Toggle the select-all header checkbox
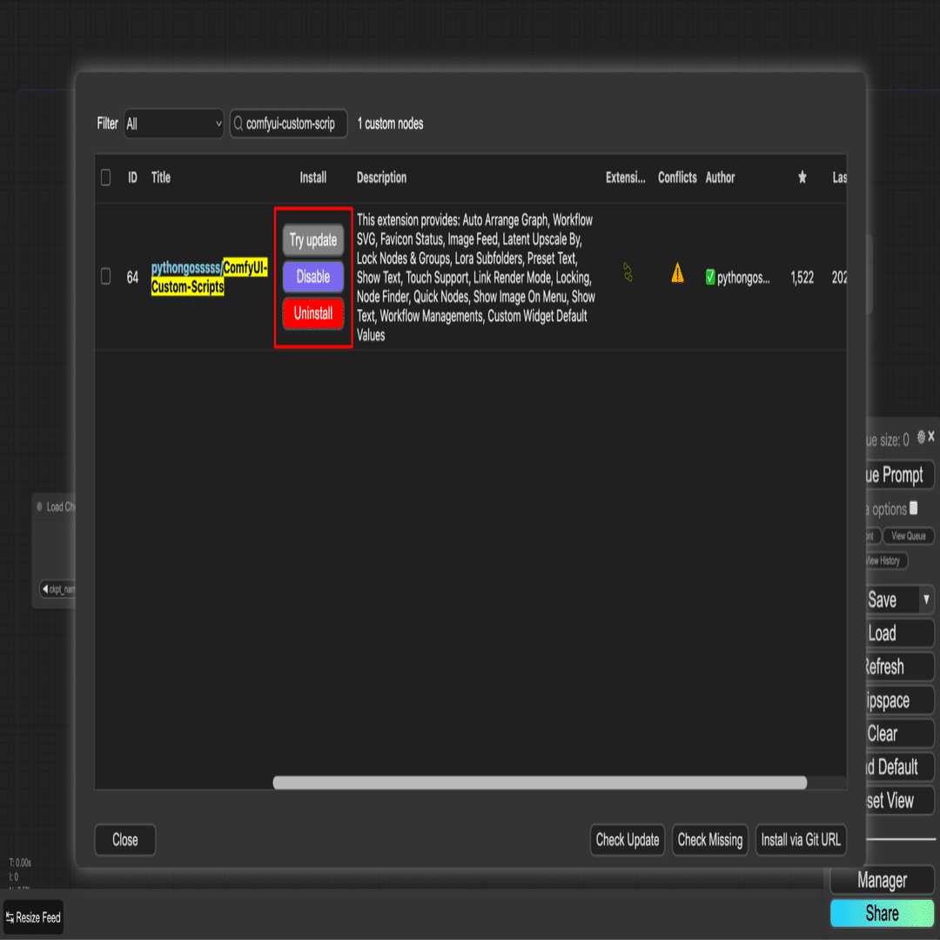940x940 pixels. click(105, 178)
